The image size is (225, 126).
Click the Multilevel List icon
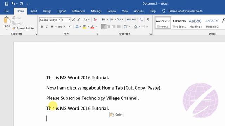tap(119, 20)
